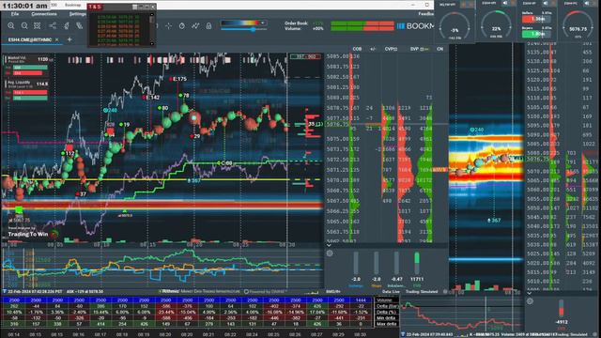Open the File menu

[x=15, y=14]
